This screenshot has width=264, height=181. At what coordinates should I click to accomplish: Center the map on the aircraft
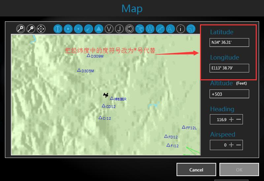point(41,29)
